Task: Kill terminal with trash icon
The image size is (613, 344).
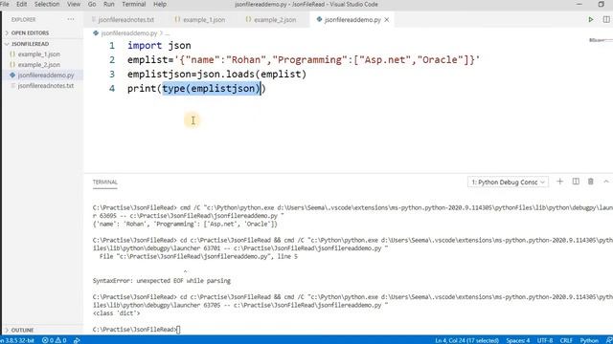Action: 591,182
